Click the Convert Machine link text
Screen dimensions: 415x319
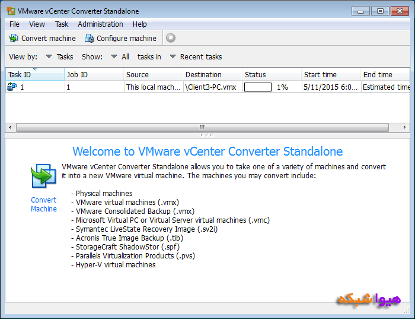click(x=44, y=204)
